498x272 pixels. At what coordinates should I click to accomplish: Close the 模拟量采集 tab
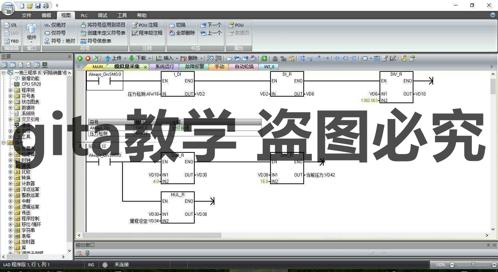145,67
